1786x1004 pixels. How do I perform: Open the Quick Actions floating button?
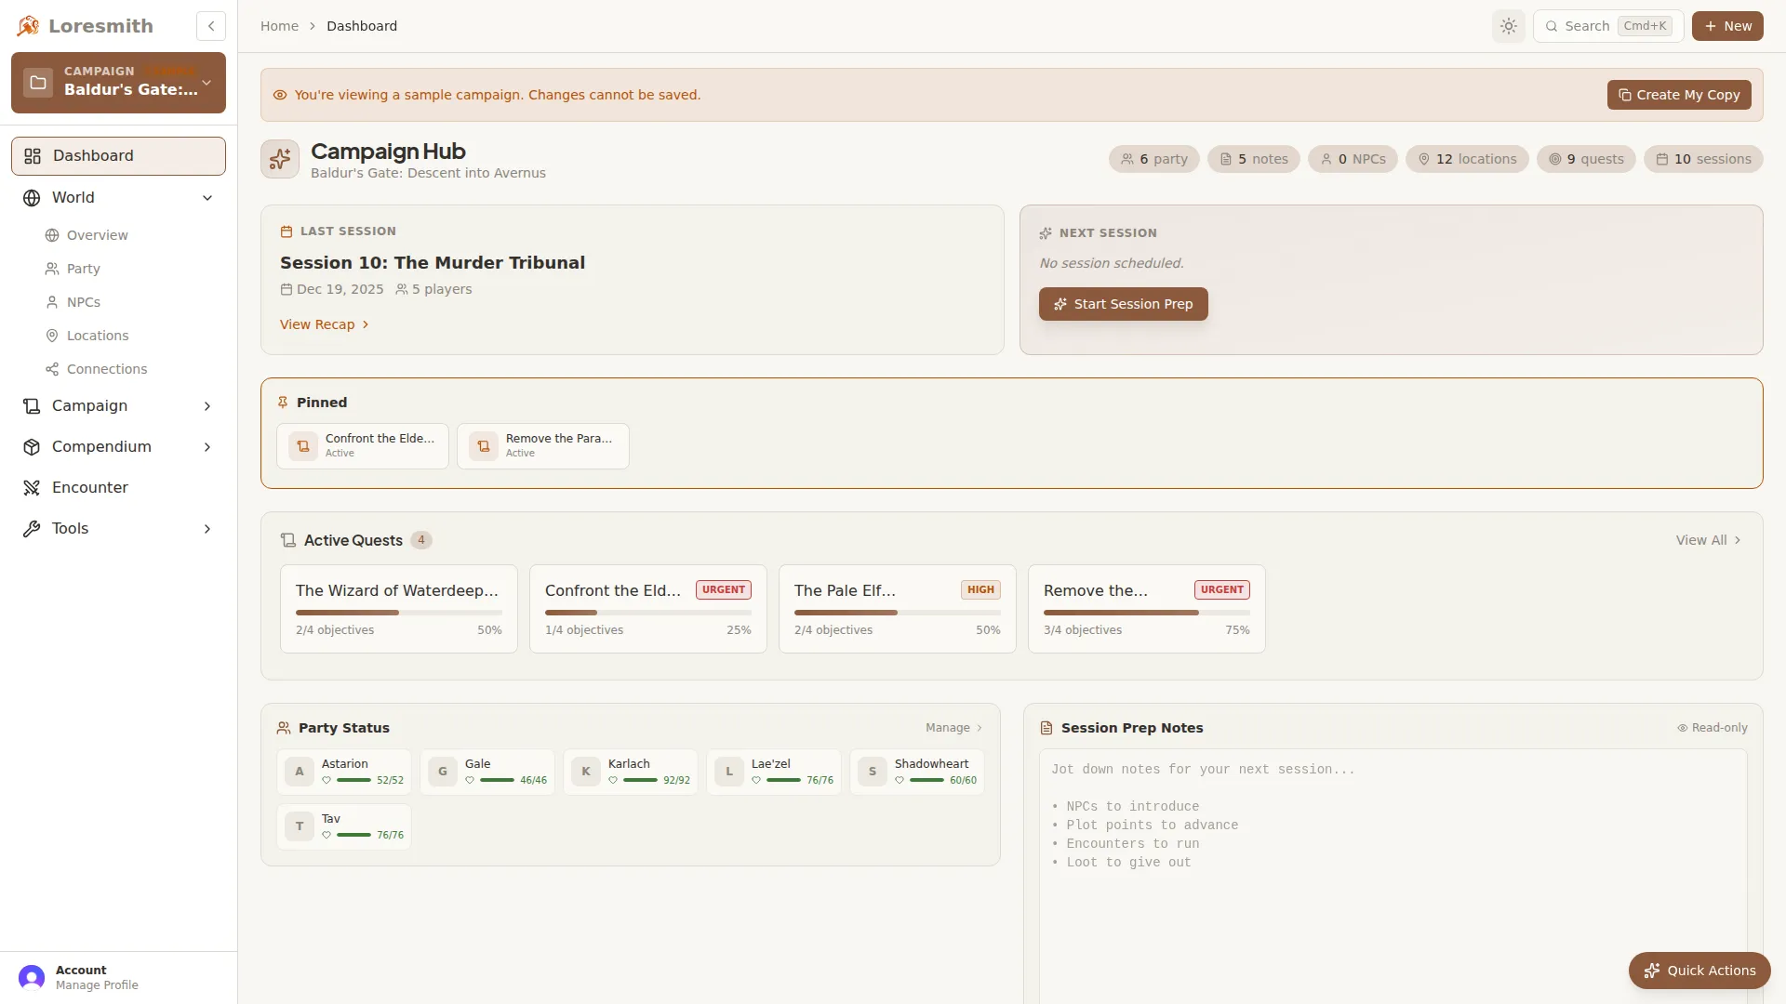[x=1699, y=970]
